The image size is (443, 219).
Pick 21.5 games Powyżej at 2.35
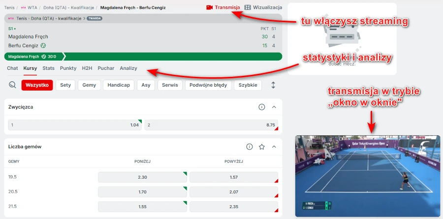pyautogui.click(x=234, y=207)
